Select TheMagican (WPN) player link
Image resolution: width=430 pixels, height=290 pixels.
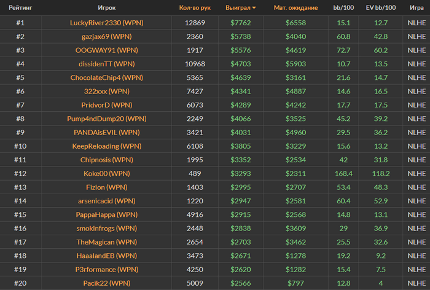coord(107,242)
